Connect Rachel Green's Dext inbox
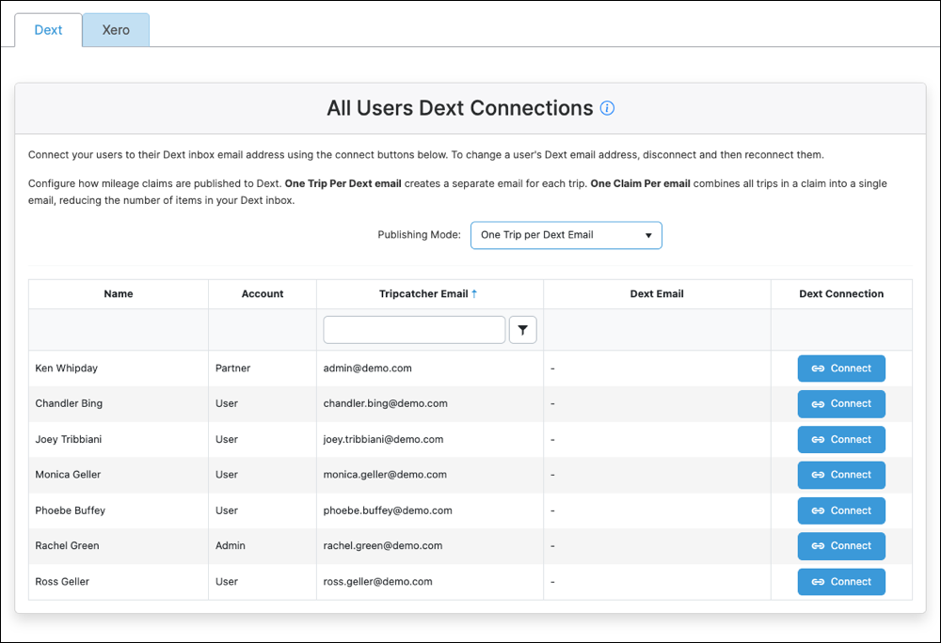941x643 pixels. point(840,546)
